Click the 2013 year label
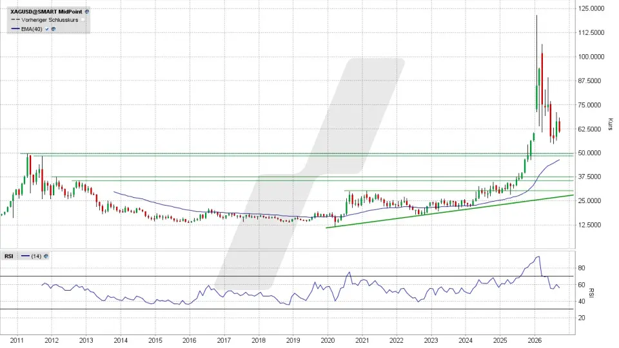The height and width of the screenshot is (348, 619). pos(86,340)
